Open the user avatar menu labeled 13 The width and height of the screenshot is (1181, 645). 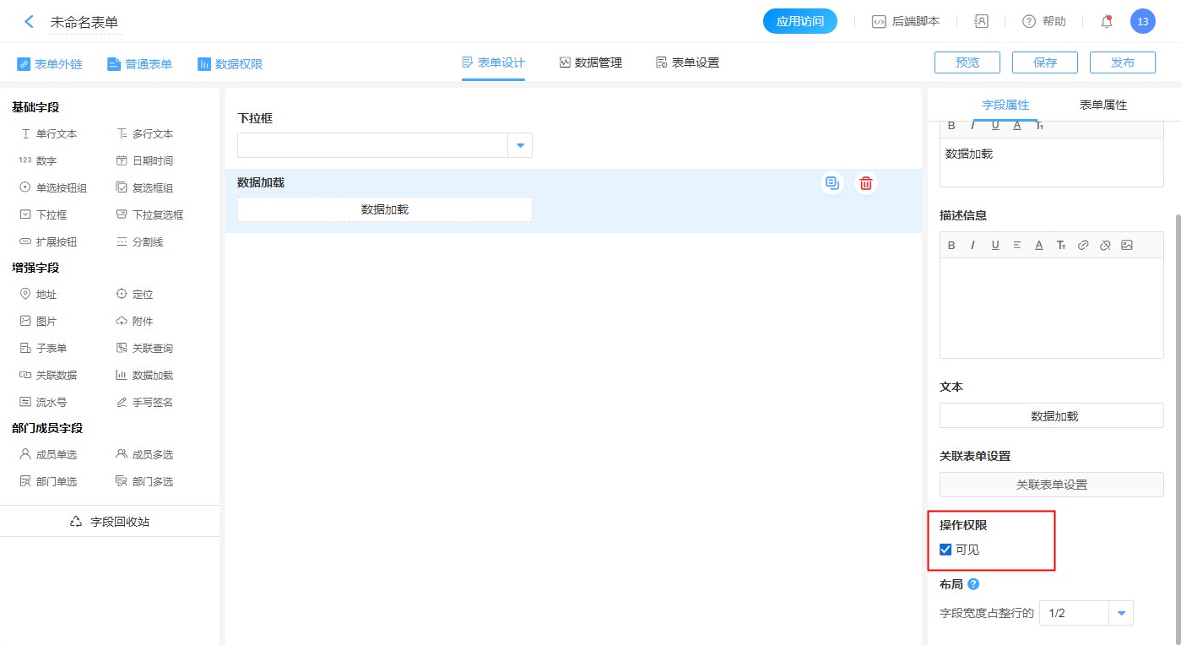(1142, 22)
